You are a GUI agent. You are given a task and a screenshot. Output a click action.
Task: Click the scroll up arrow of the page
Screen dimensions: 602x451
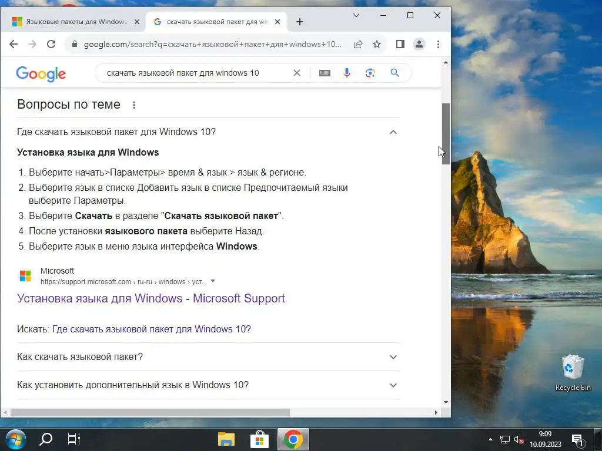[x=446, y=62]
